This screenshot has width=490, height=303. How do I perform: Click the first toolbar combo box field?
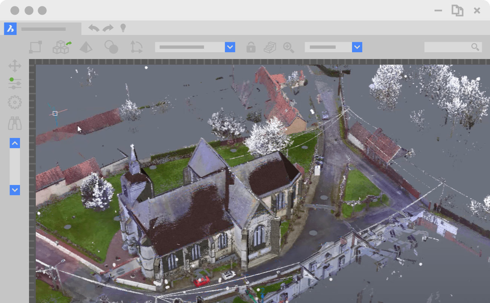point(190,47)
